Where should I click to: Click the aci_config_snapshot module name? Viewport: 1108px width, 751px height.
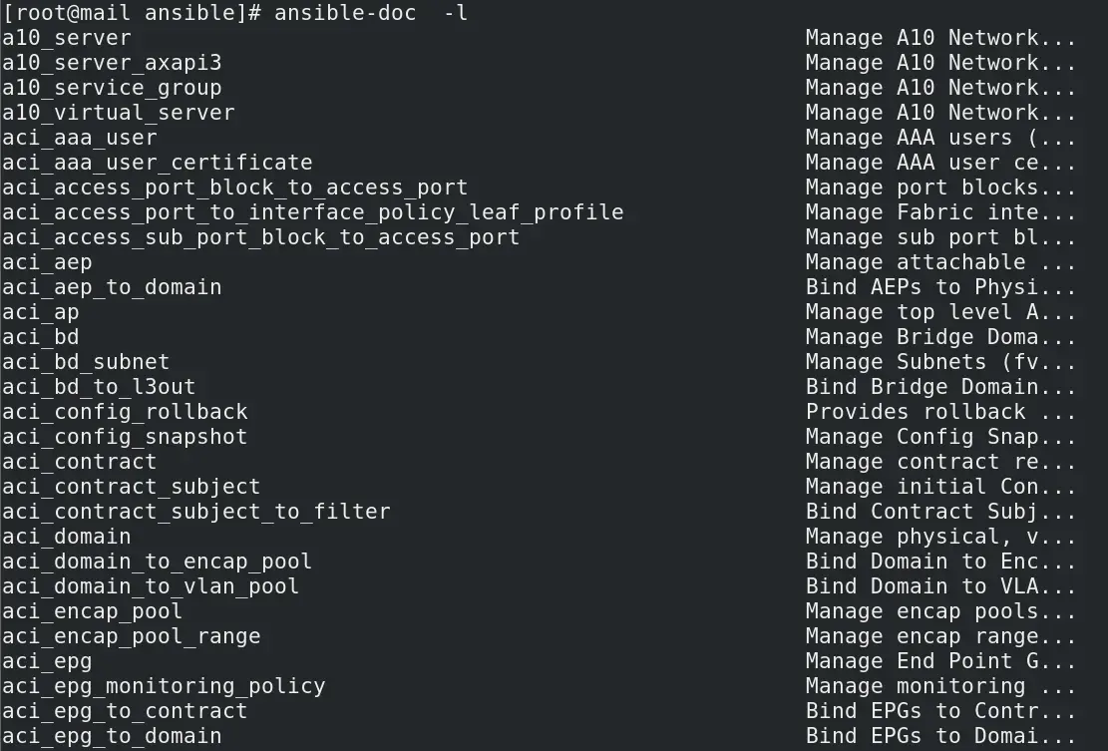pos(125,437)
